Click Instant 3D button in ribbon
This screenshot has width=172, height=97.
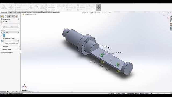[x=98, y=7]
